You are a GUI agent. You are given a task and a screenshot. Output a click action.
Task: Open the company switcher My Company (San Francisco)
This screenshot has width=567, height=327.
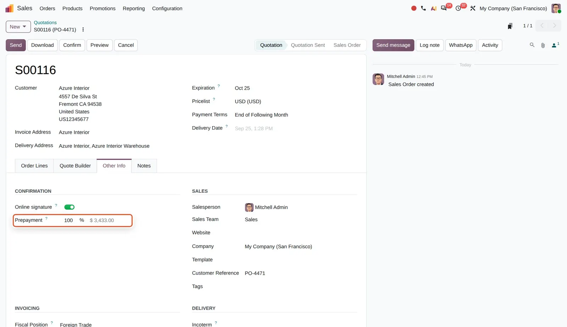point(513,9)
